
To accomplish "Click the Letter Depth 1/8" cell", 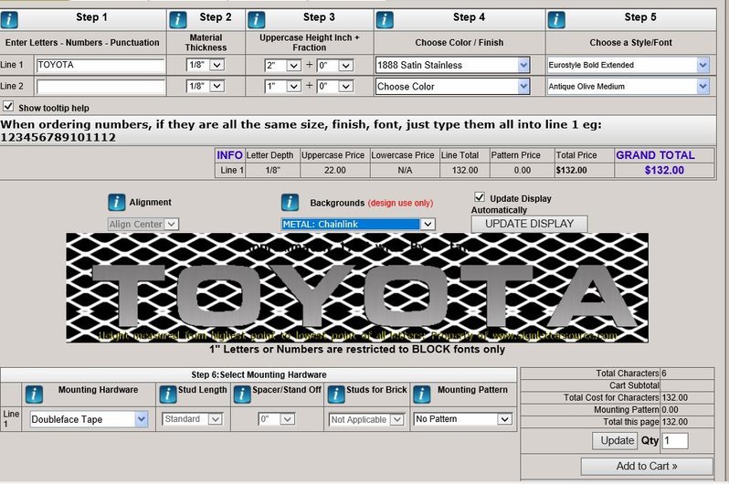I will click(x=272, y=170).
